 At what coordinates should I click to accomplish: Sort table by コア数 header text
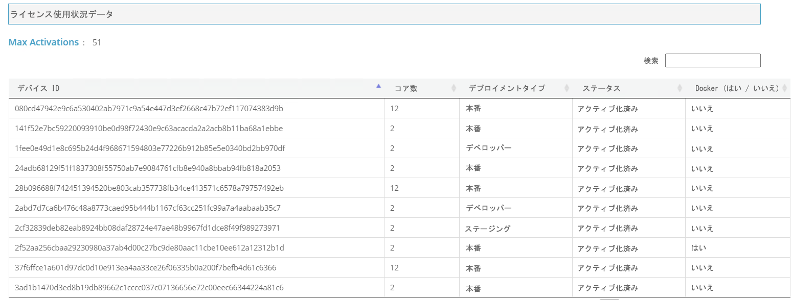tap(406, 88)
